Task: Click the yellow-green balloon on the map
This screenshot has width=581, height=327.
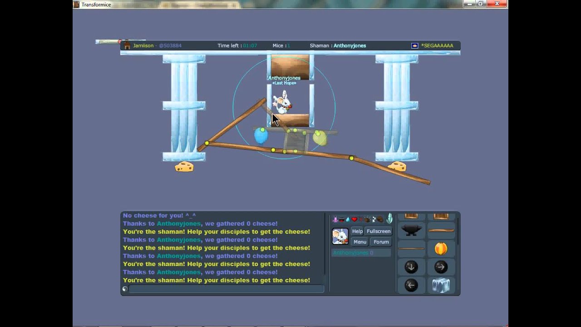Action: coord(320,138)
